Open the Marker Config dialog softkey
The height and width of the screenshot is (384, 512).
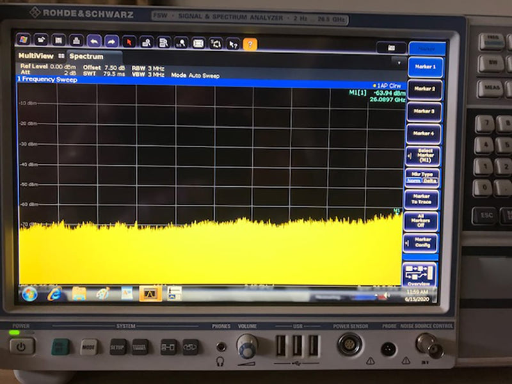pos(420,243)
